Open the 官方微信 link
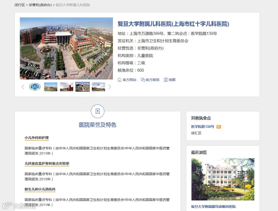The image size is (278, 211). tap(152, 80)
